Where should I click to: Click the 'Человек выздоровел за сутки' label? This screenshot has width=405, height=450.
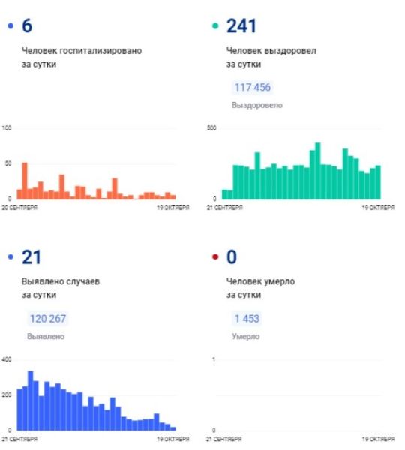click(x=271, y=58)
